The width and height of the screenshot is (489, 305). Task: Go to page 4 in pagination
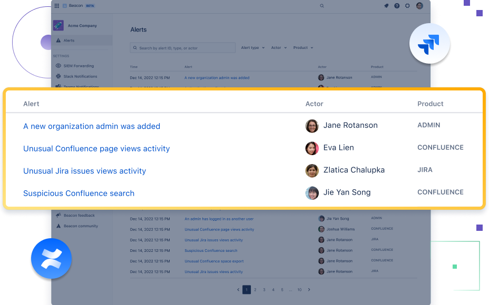pos(273,289)
